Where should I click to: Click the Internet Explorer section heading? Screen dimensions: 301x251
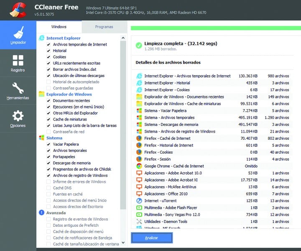[x=64, y=38]
